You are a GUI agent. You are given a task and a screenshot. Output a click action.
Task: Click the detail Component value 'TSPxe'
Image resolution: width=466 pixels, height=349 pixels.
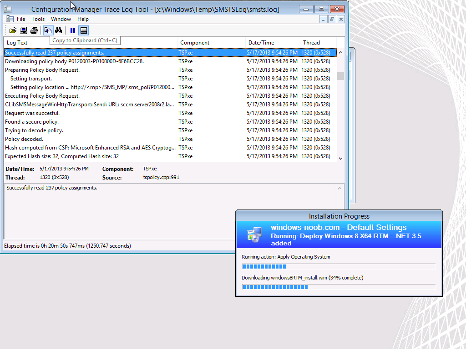coord(150,169)
